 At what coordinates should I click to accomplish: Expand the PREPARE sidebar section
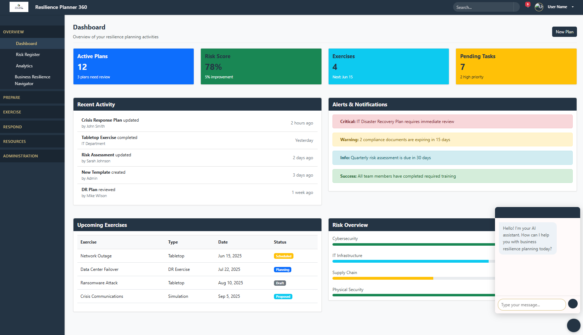(x=12, y=97)
